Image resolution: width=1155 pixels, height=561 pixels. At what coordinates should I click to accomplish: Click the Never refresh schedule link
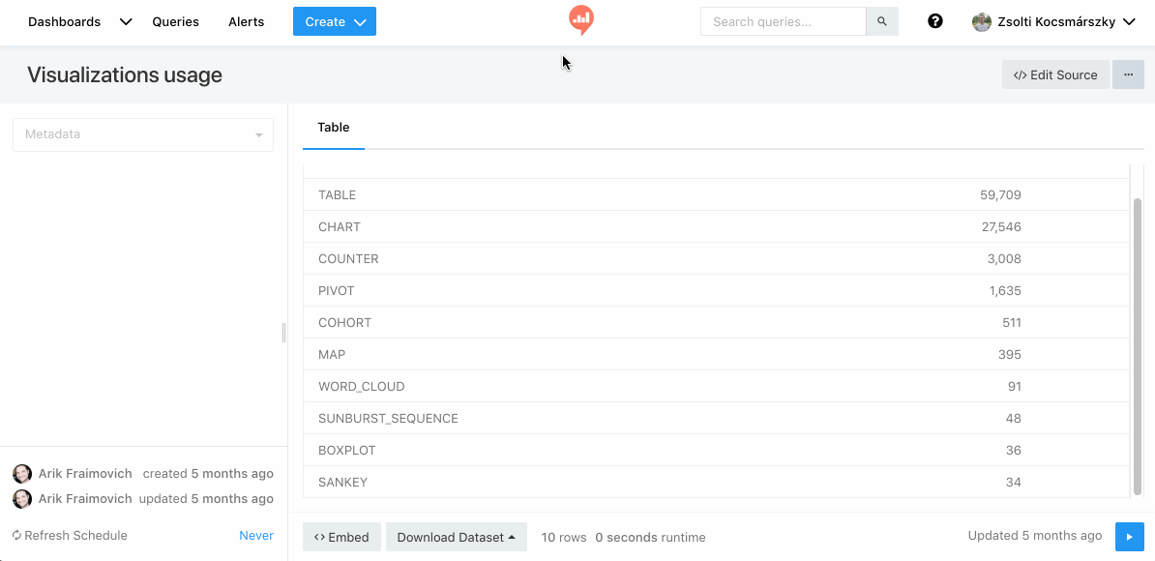[x=256, y=536]
